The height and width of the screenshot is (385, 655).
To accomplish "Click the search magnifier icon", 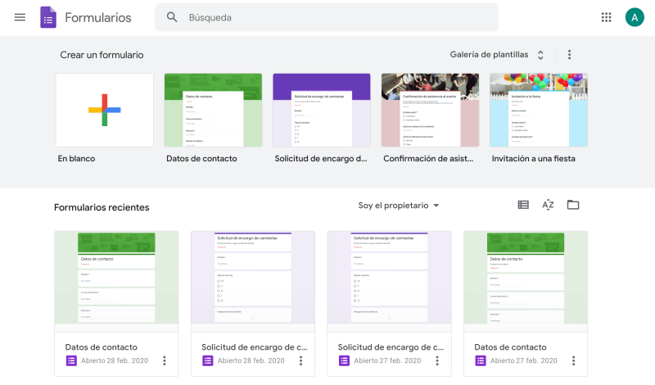I will [x=172, y=17].
